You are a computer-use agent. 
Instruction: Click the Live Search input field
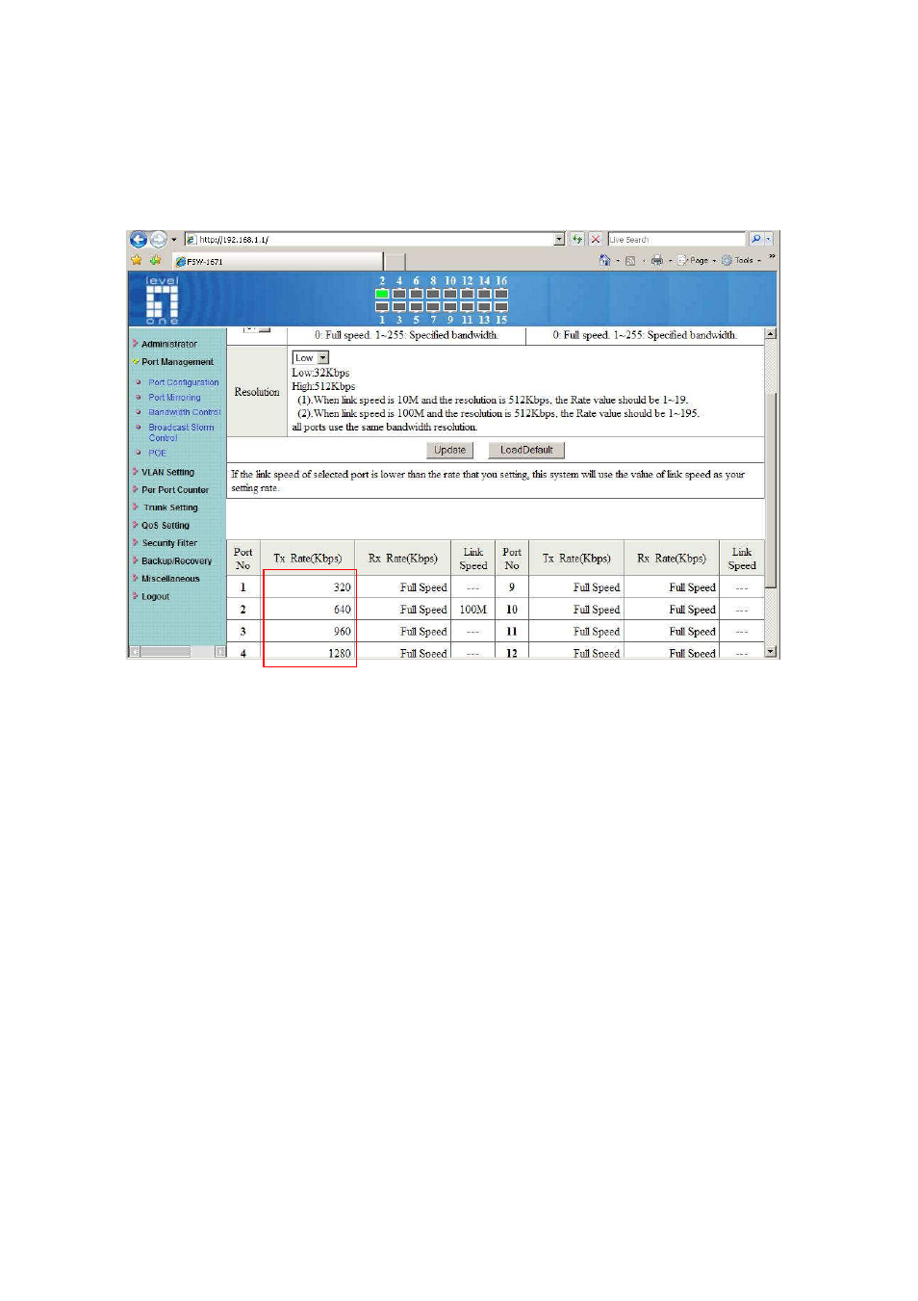click(x=676, y=240)
